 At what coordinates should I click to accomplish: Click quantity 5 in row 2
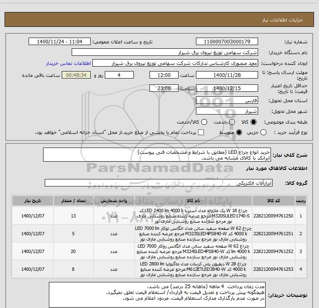pyautogui.click(x=73, y=234)
